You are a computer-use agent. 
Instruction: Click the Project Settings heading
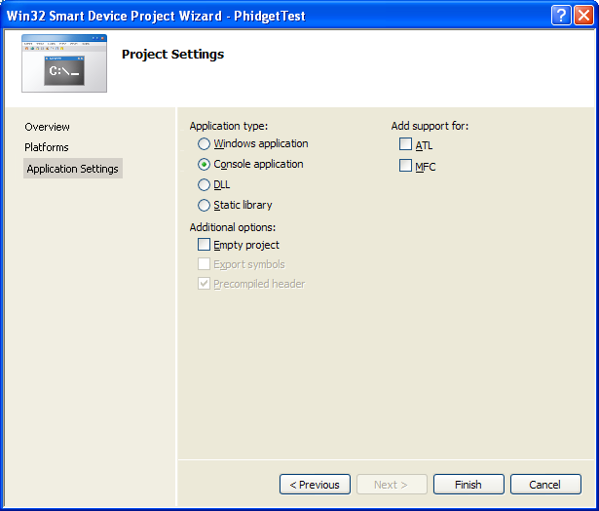tap(172, 55)
